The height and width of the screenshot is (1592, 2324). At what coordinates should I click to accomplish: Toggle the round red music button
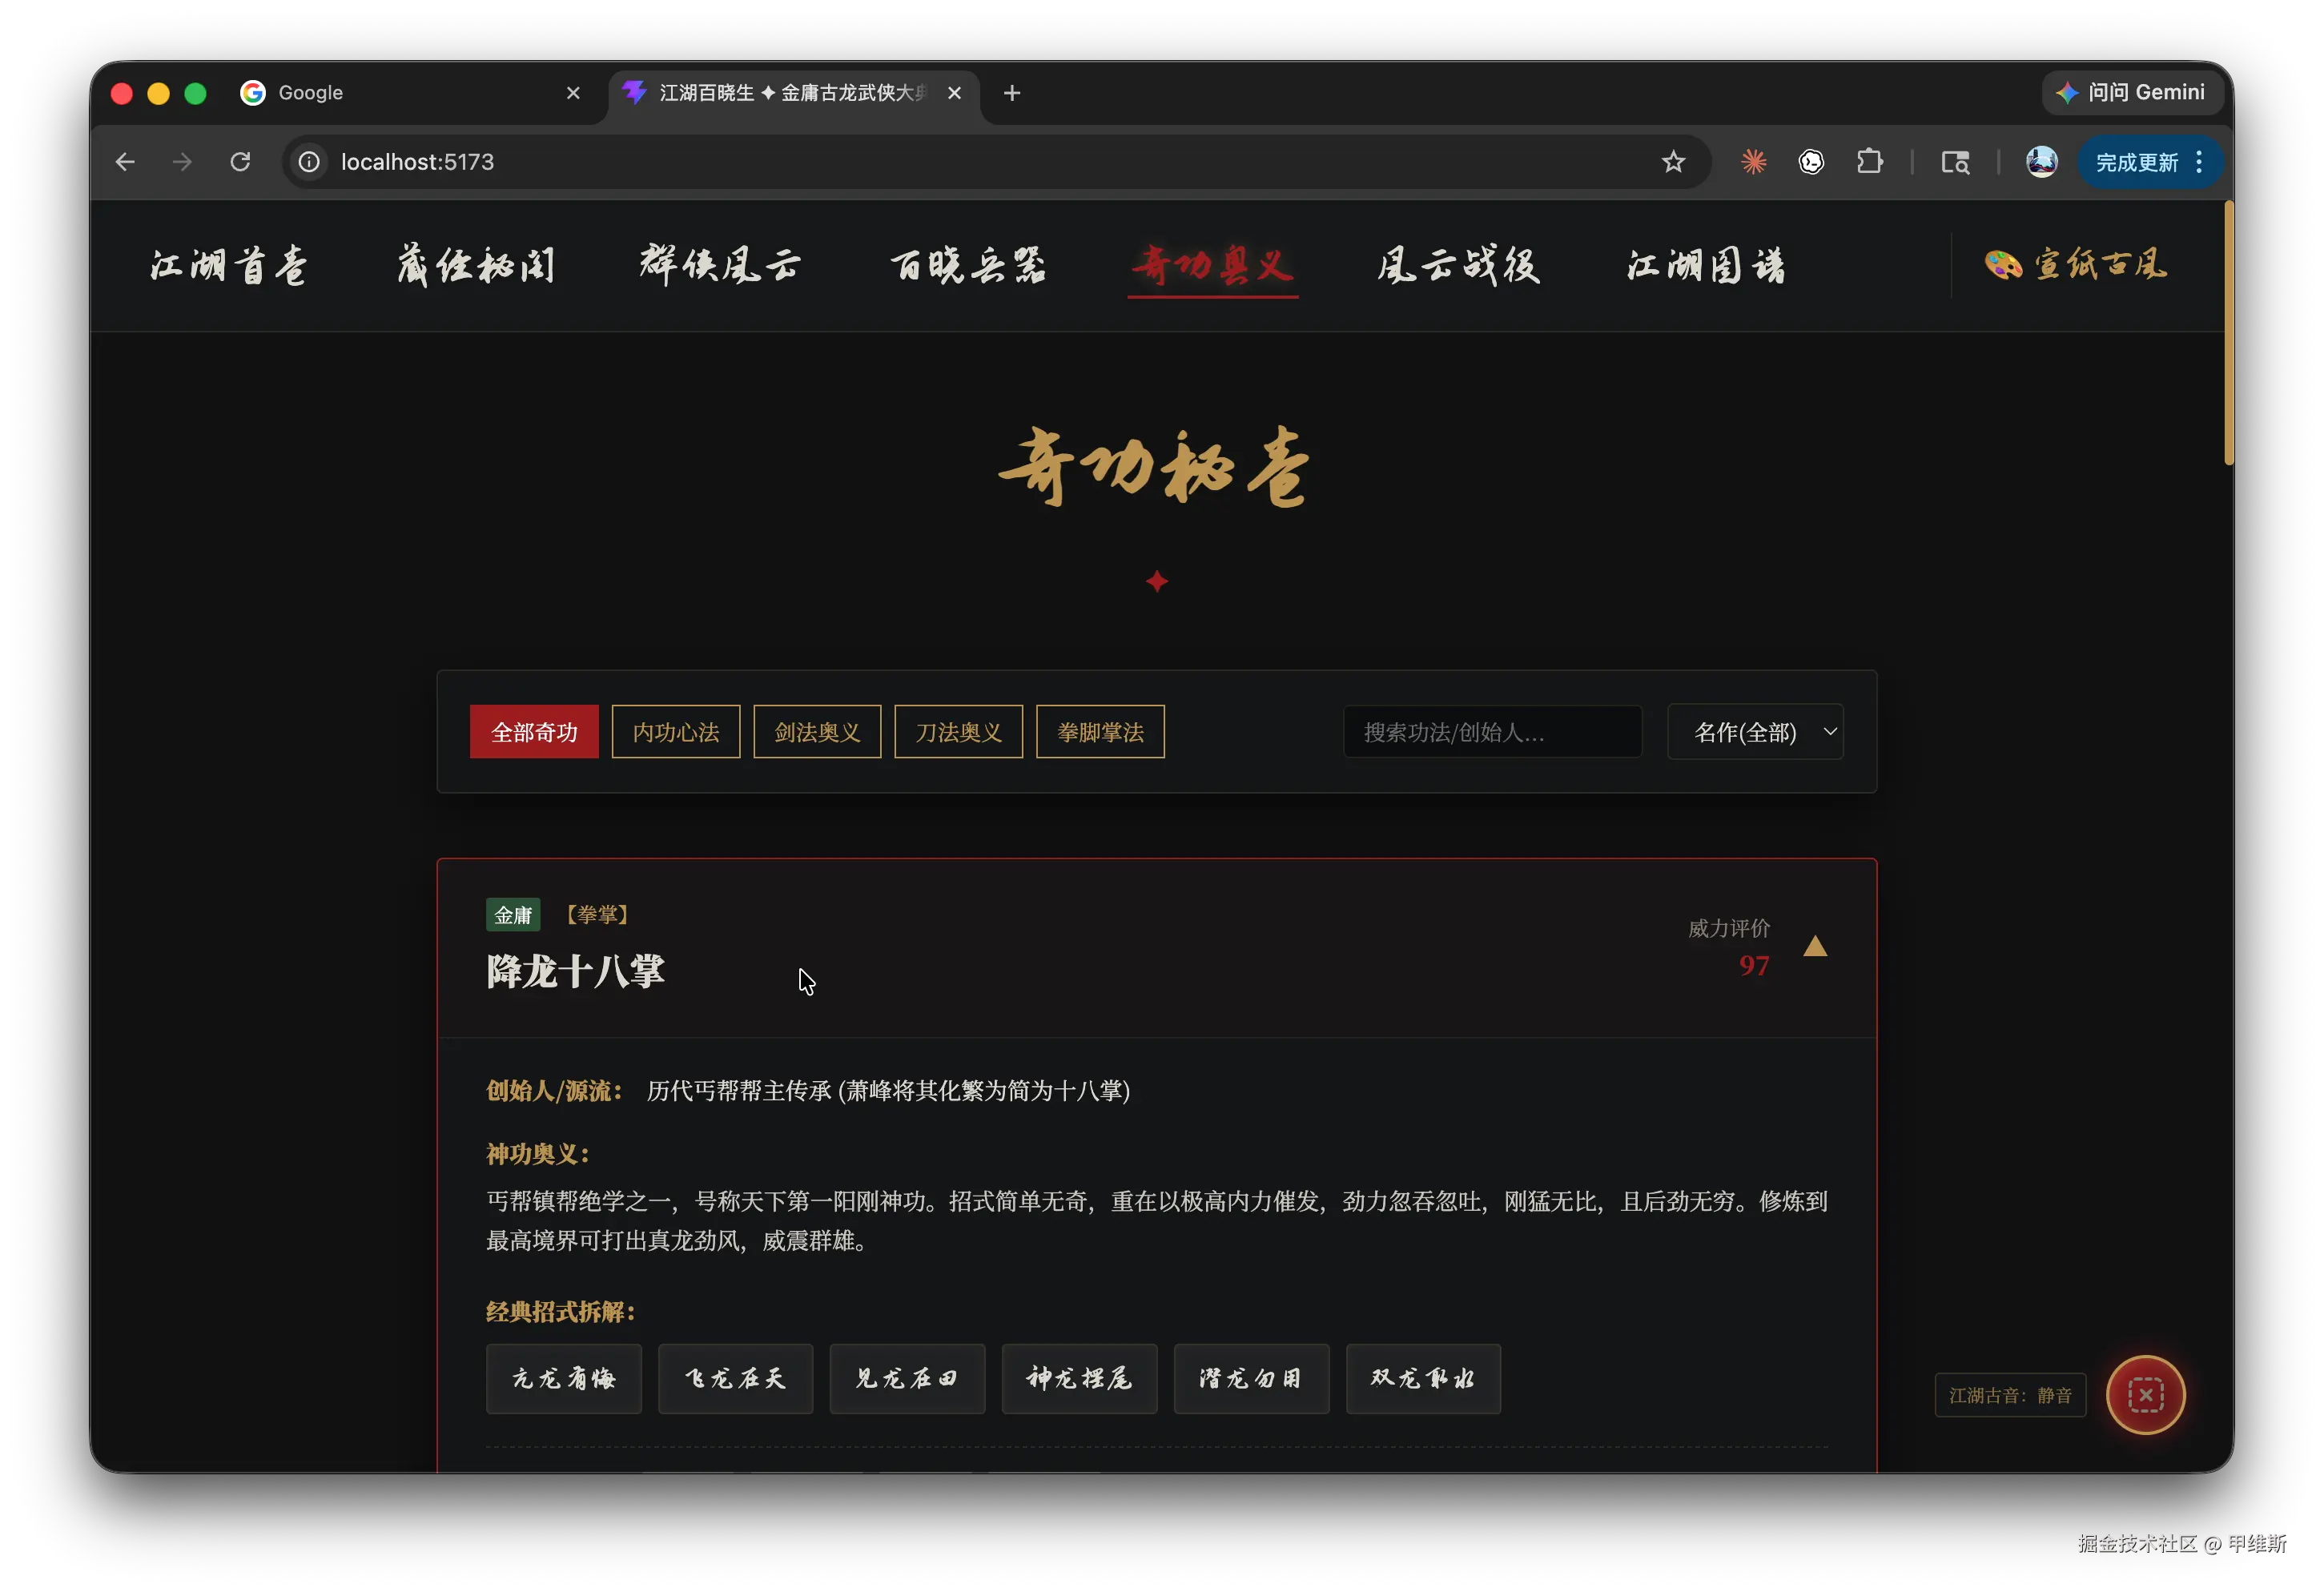click(x=2145, y=1395)
